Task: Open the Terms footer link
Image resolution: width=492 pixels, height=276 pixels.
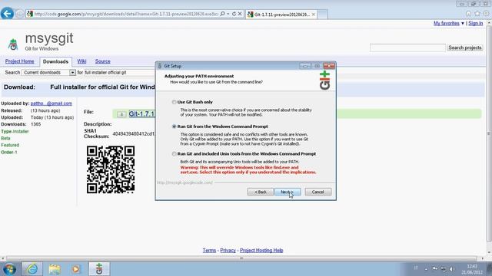Action: (x=209, y=251)
